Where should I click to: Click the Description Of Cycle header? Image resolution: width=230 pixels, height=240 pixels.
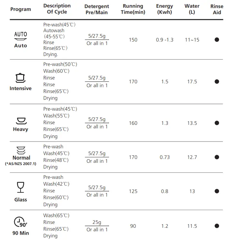click(57, 9)
